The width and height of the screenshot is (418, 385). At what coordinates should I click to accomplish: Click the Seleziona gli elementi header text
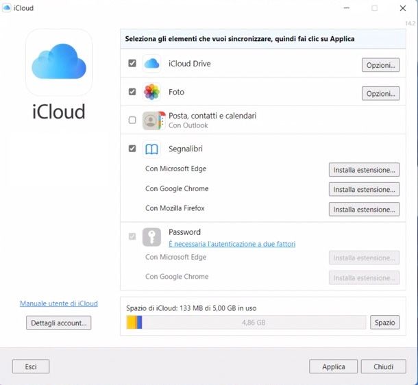tap(240, 39)
